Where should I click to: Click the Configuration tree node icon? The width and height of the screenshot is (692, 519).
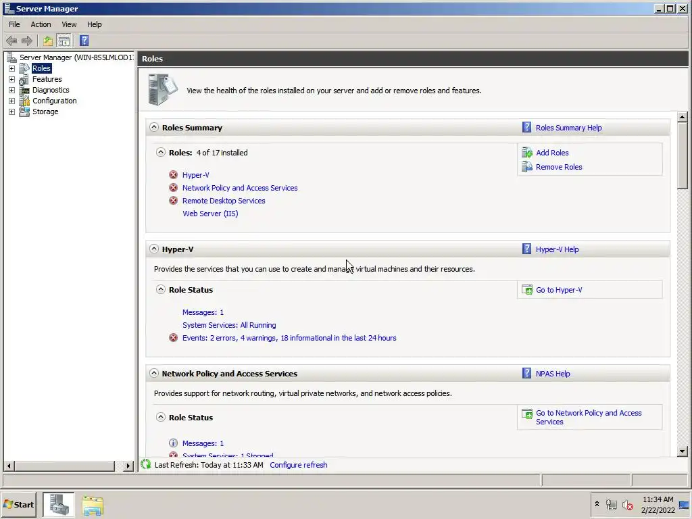coord(24,101)
